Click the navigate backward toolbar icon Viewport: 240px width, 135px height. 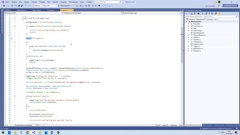(4, 6)
